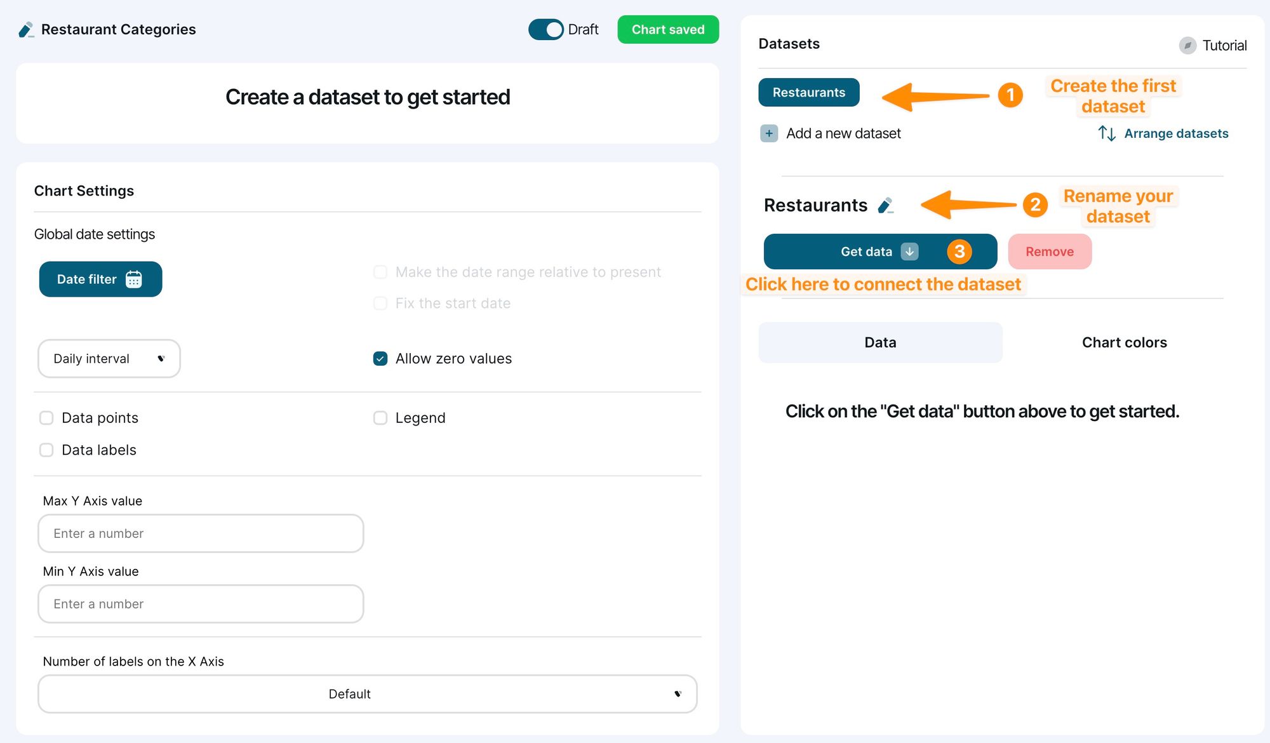
Task: Enable the Legend checkbox
Action: point(379,417)
